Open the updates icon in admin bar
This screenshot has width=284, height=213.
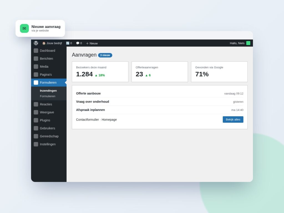[x=68, y=43]
